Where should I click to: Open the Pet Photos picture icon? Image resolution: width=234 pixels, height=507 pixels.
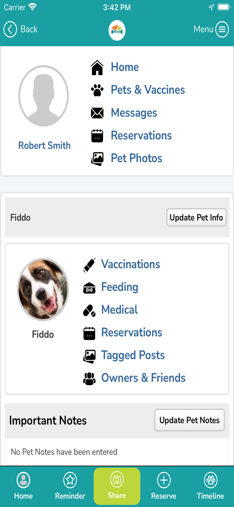pos(97,158)
